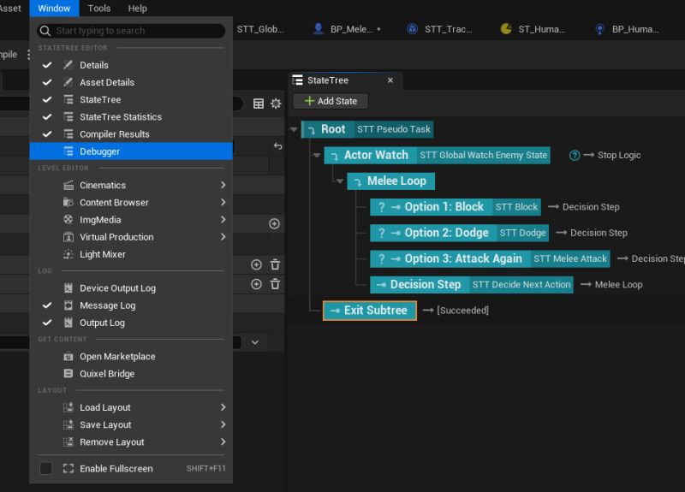Viewport: 685px width, 492px height.
Task: Open the Tools menu
Action: (99, 9)
